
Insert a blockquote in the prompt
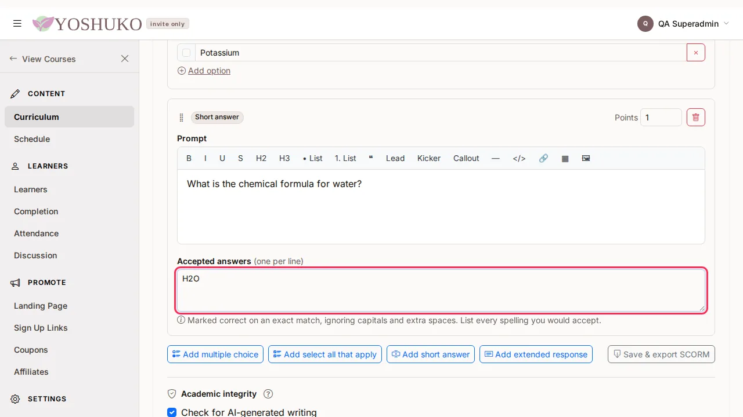click(x=371, y=158)
